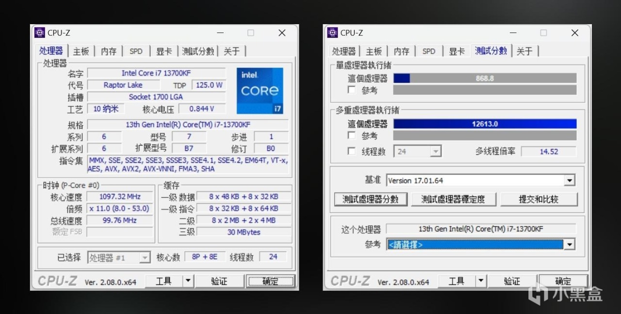
Task: Click L3 cache value 30 MBytes
Action: (244, 232)
